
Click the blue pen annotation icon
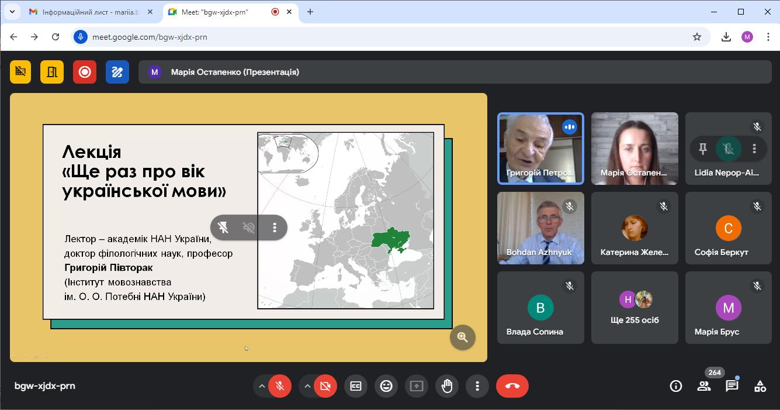[117, 72]
